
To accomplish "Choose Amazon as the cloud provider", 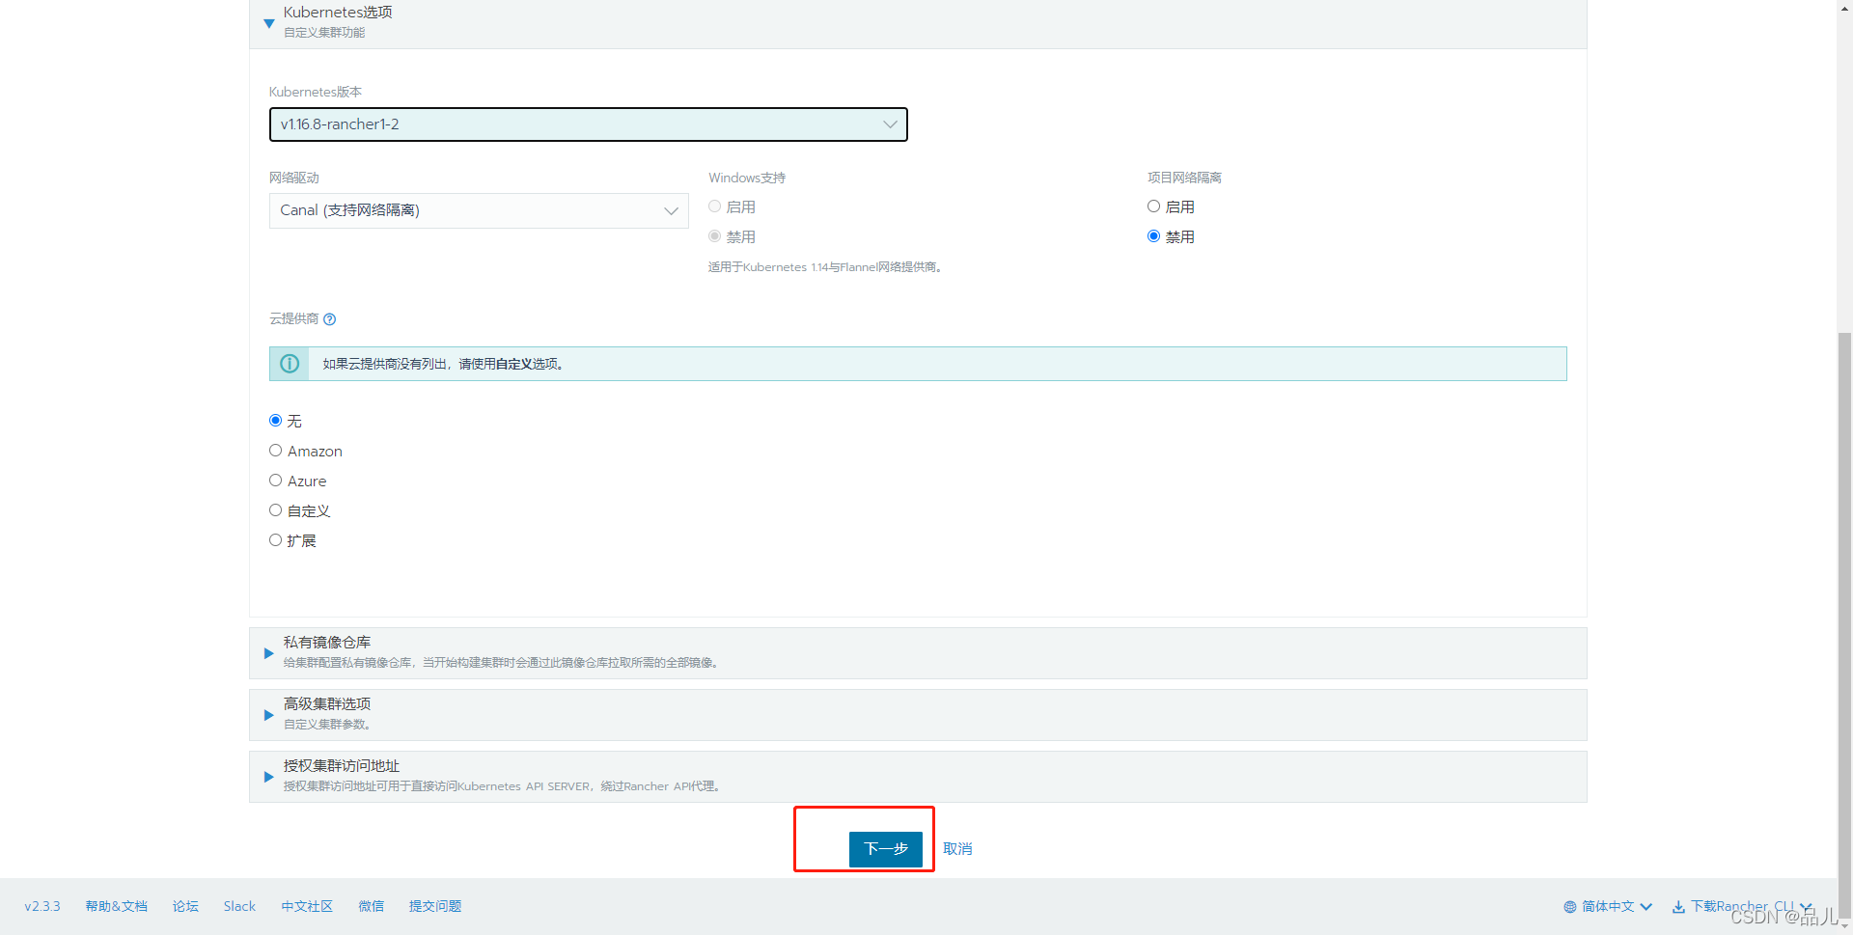I will (x=276, y=451).
